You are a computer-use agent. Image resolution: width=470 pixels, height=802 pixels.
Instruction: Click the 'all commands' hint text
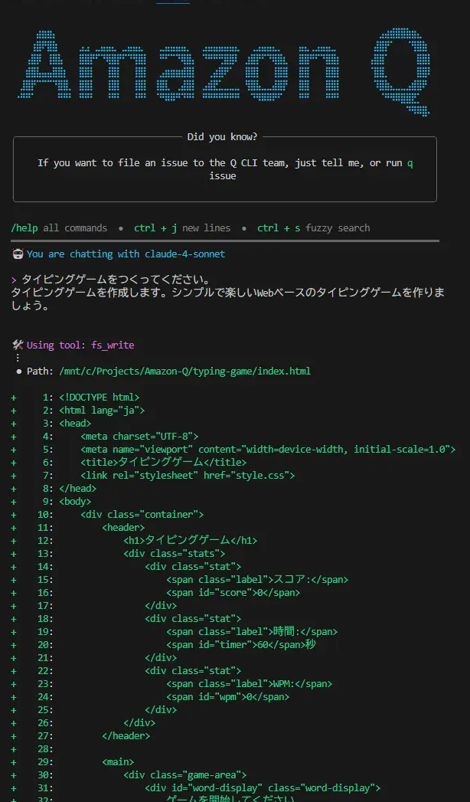(75, 228)
